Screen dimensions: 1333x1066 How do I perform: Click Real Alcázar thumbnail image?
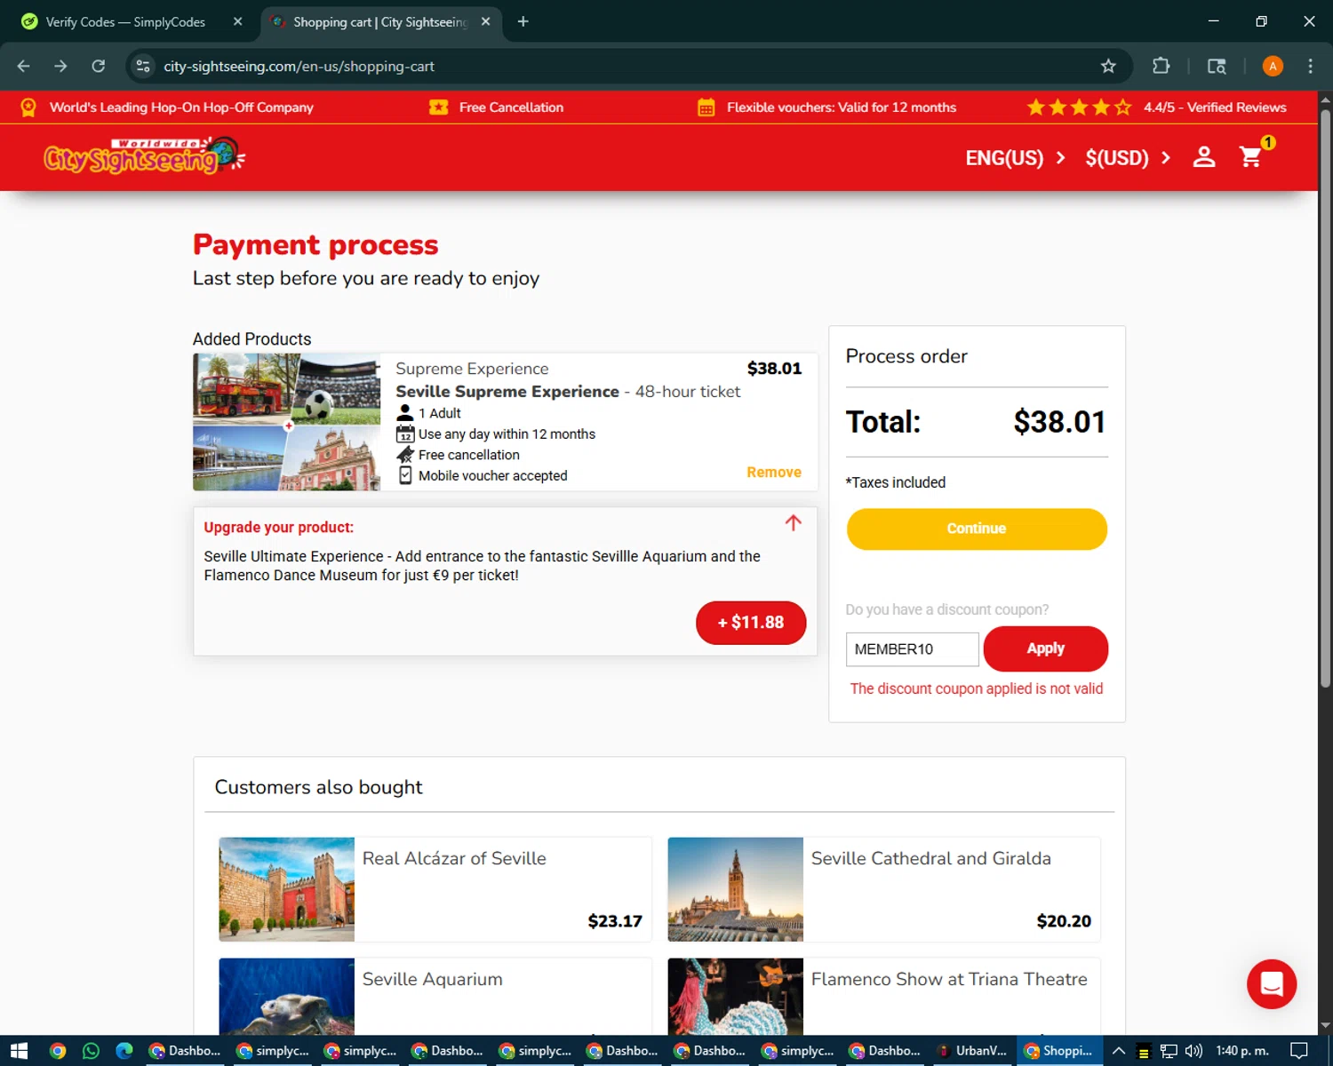click(286, 889)
